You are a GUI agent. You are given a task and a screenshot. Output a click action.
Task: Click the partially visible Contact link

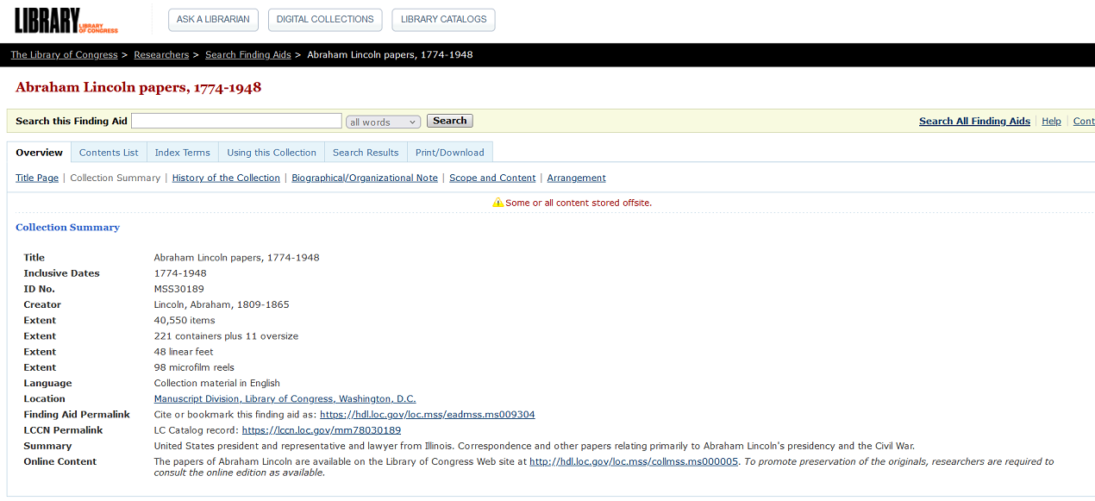[x=1084, y=122]
